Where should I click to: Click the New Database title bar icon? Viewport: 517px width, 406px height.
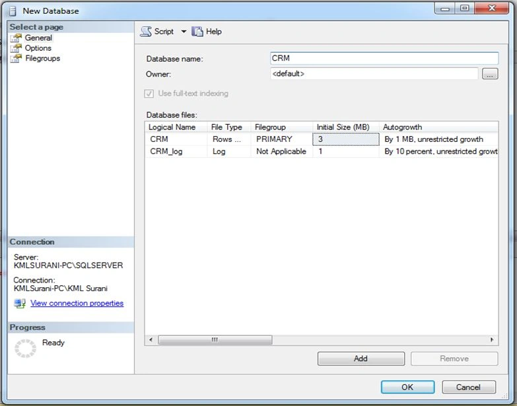tap(13, 11)
